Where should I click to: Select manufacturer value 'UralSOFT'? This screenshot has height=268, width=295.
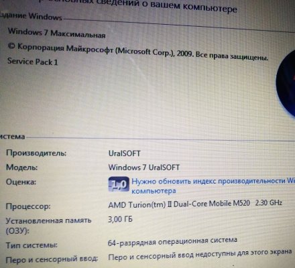point(125,153)
